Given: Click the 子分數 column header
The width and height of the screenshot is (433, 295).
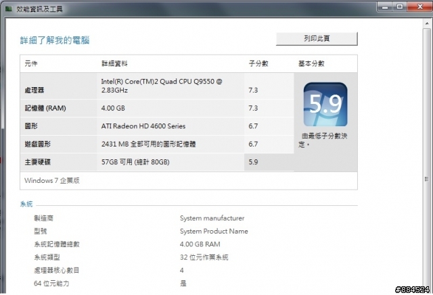Looking at the screenshot, I should point(258,63).
